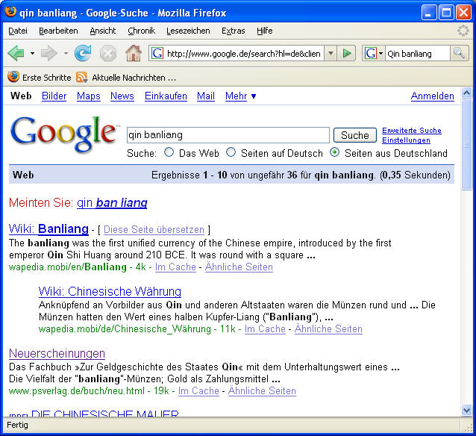Screen dimensions: 476x436
Task: Click the Firefox logo in the title bar
Action: click(10, 12)
